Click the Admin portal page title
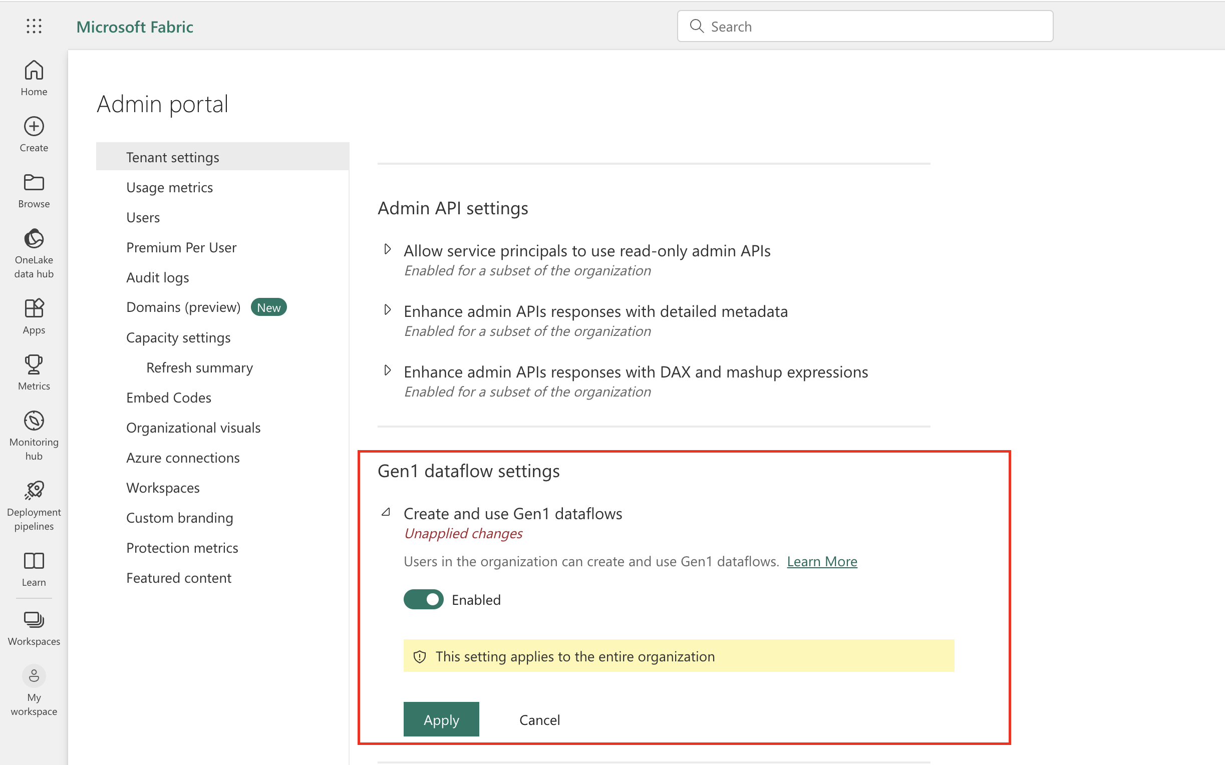This screenshot has width=1225, height=765. tap(162, 104)
